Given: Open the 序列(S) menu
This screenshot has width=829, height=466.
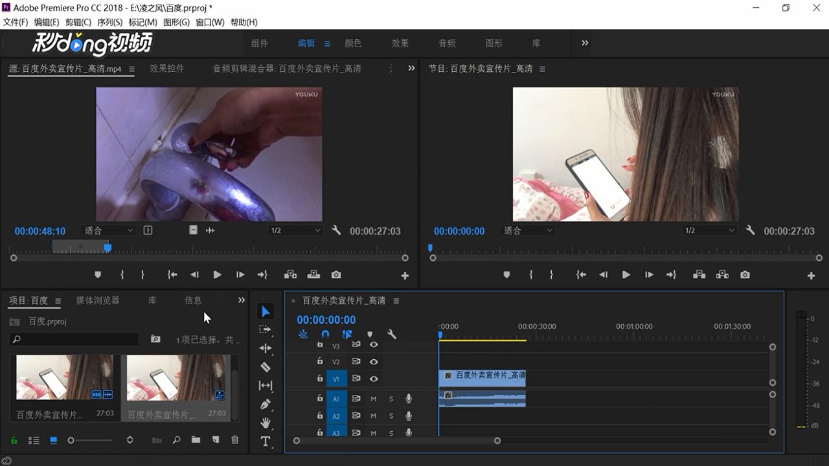Looking at the screenshot, I should click(109, 22).
